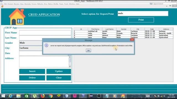
Task: Open the City dropdown showing Larkana
Action: 31,48
